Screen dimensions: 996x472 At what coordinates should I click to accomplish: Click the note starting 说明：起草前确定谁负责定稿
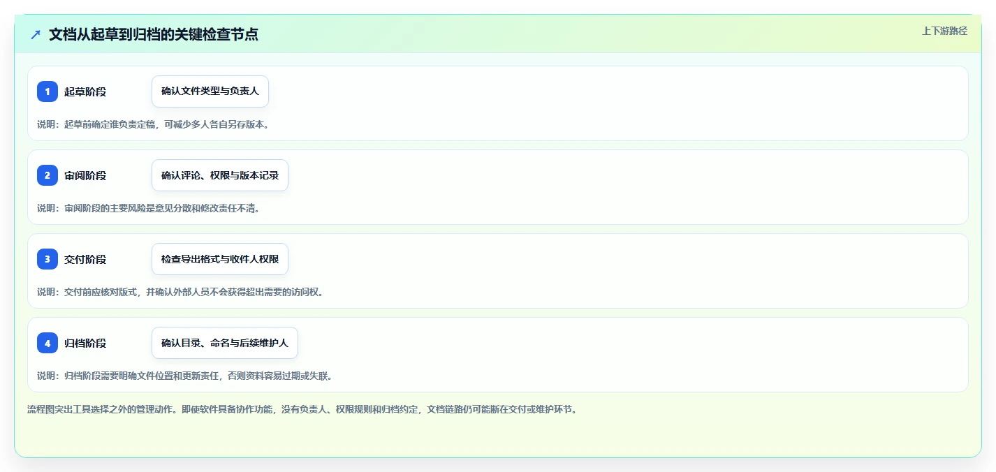153,124
